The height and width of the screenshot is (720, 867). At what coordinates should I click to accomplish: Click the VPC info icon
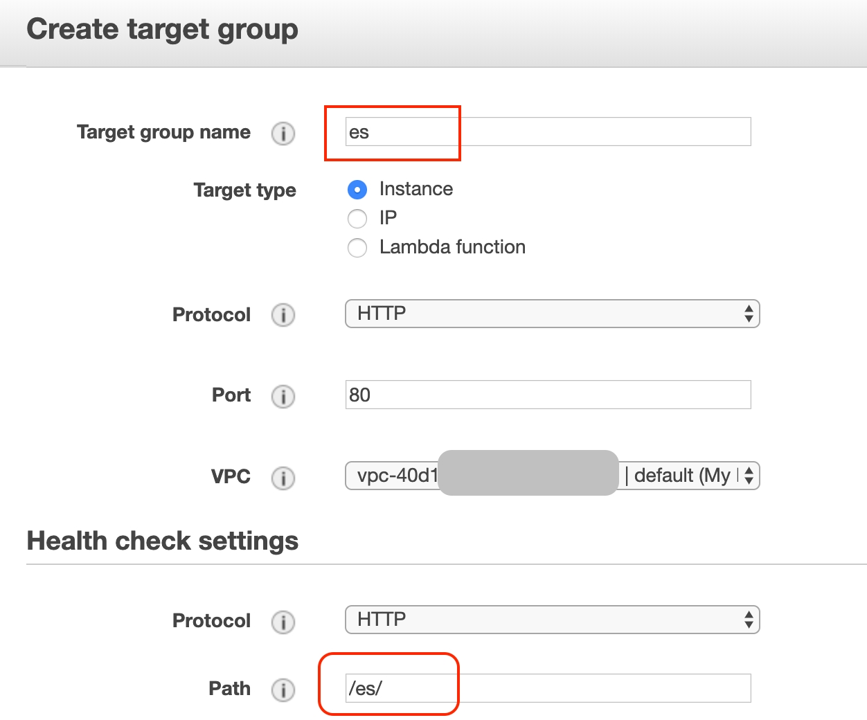[x=283, y=478]
